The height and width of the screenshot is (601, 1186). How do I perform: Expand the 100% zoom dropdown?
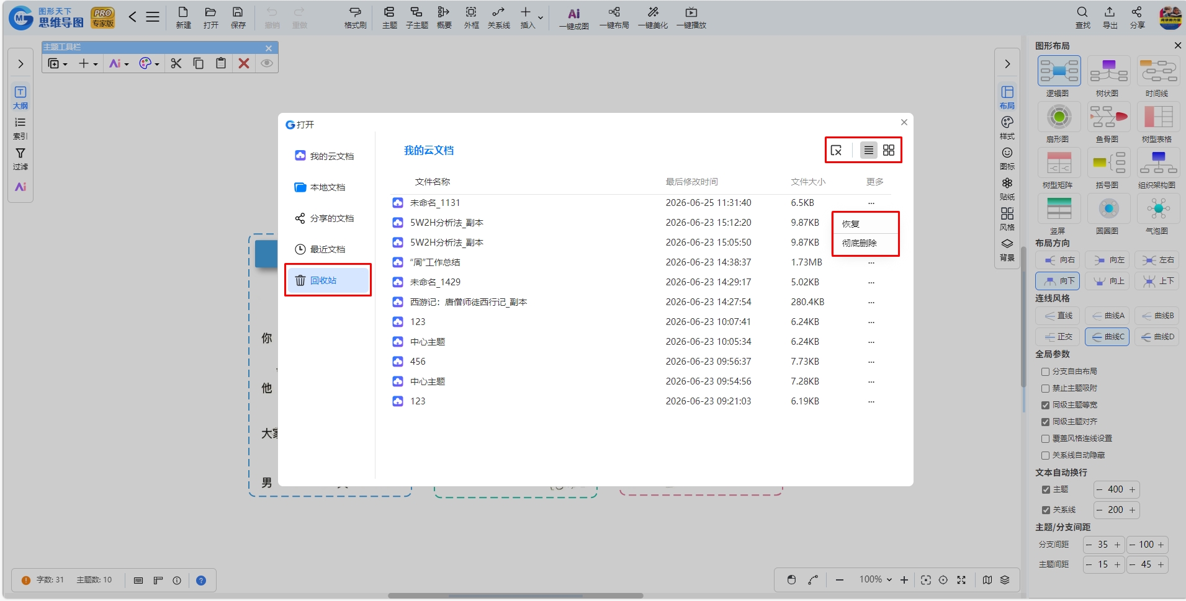[876, 579]
